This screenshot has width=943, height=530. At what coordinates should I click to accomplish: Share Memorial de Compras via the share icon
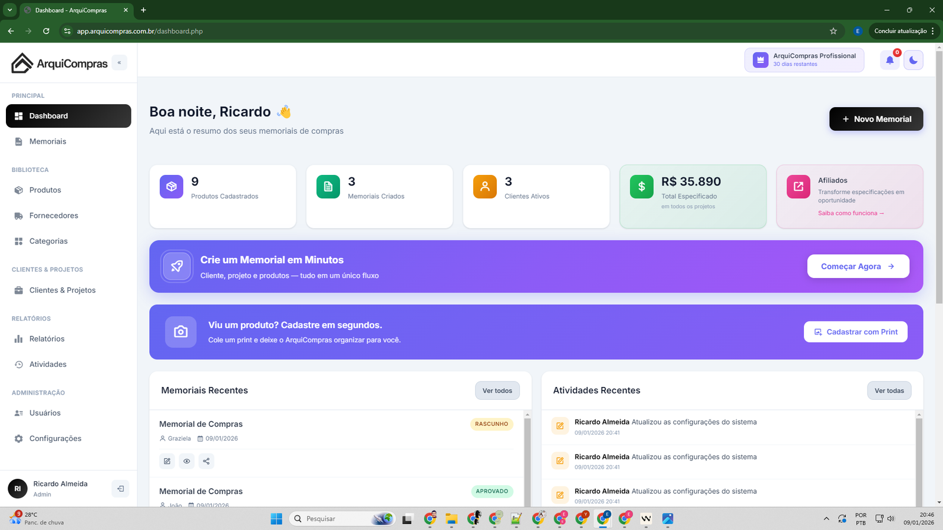pyautogui.click(x=206, y=461)
